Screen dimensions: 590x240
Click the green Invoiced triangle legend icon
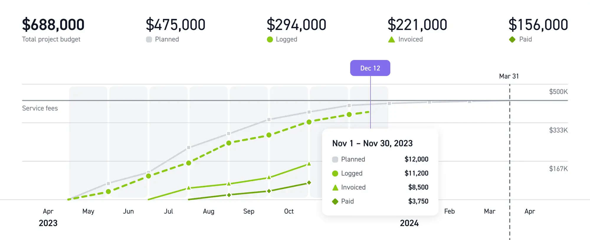(x=391, y=39)
